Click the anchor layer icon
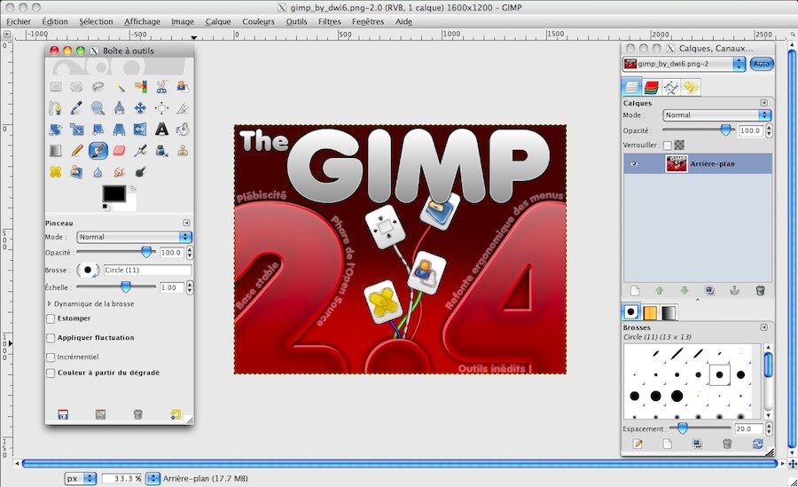798x487 pixels. [x=734, y=290]
